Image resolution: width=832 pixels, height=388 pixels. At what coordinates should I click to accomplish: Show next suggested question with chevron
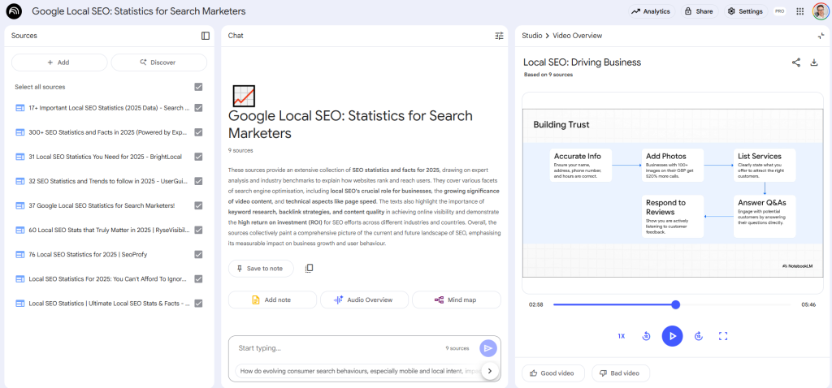[x=490, y=371]
